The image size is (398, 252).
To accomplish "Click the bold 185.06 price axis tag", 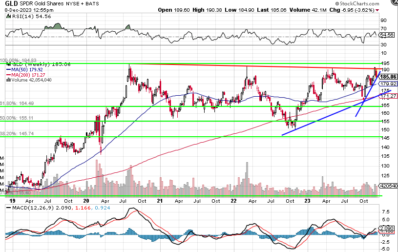I will pyautogui.click(x=389, y=77).
